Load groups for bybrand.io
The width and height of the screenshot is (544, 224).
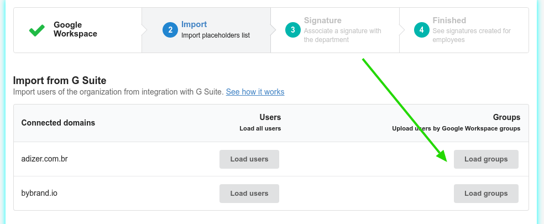point(486,194)
